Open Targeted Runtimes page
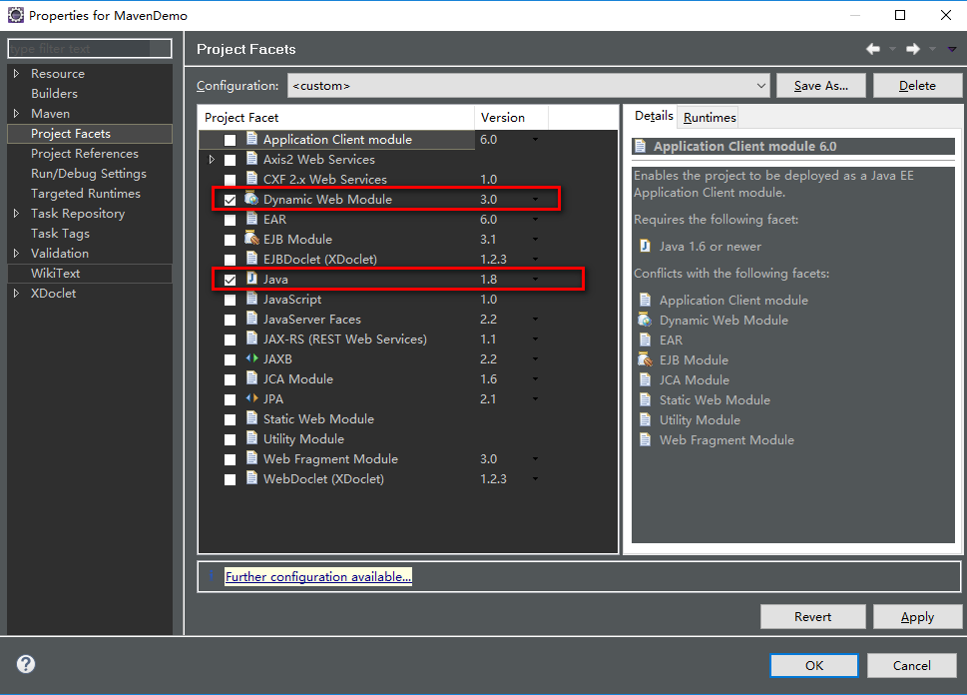 pyautogui.click(x=86, y=193)
